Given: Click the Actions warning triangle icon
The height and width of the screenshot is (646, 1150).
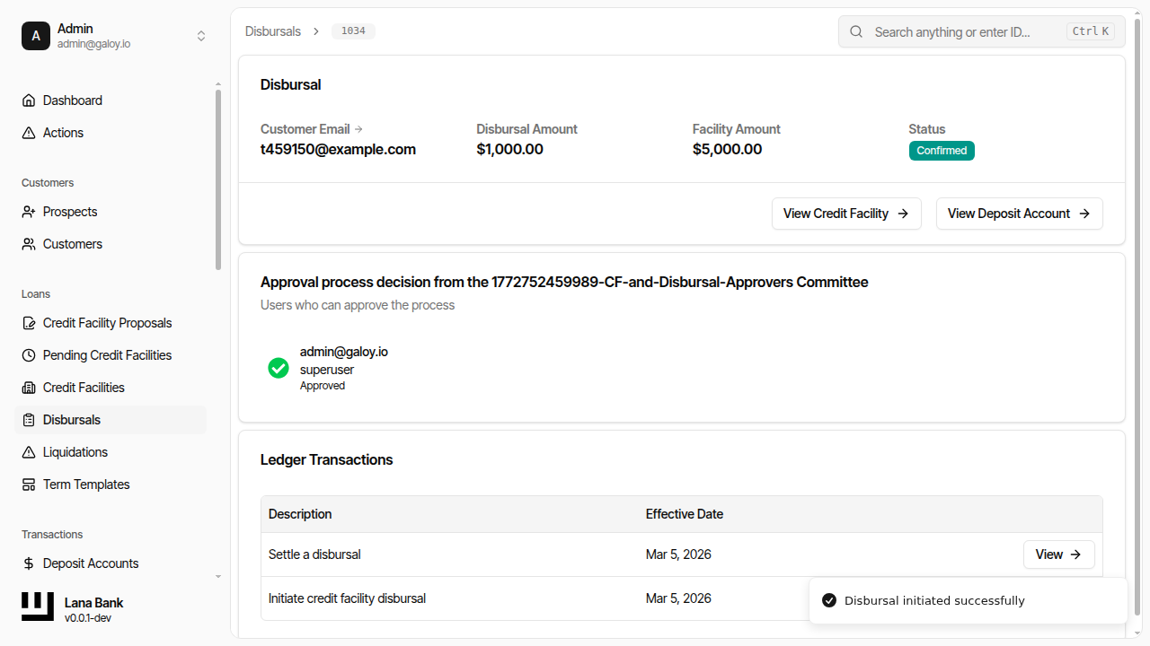Looking at the screenshot, I should click(29, 133).
